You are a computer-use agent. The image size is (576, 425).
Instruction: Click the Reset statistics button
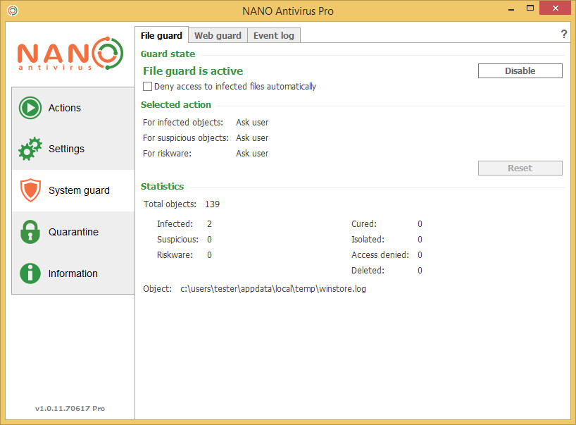tap(520, 168)
